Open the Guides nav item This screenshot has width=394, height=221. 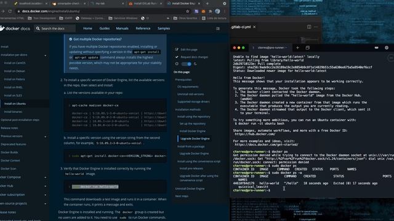pos(105,28)
